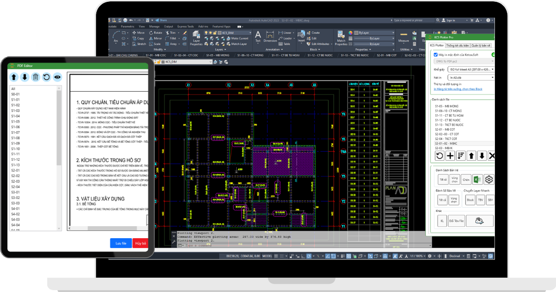Image resolution: width=556 pixels, height=292 pixels.
Task: Uncheck Máy in mặc định của KetcauSoft
Action: tap(435, 55)
